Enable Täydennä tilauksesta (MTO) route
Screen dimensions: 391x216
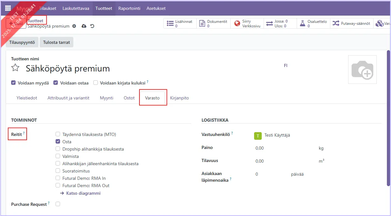(x=58, y=134)
